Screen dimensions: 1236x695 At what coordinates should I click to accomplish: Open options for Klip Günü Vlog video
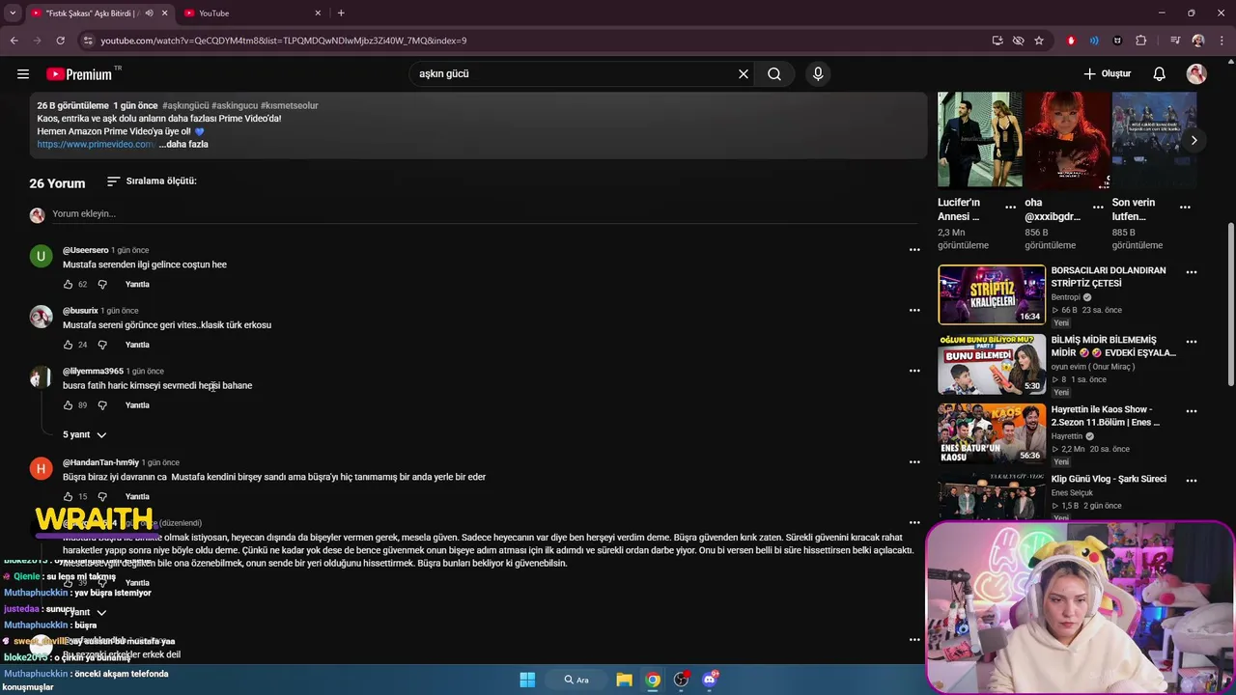[1192, 481]
